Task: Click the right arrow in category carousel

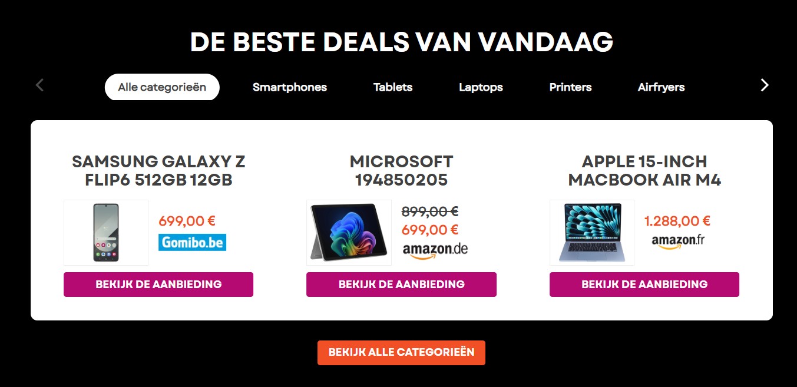Action: point(765,85)
